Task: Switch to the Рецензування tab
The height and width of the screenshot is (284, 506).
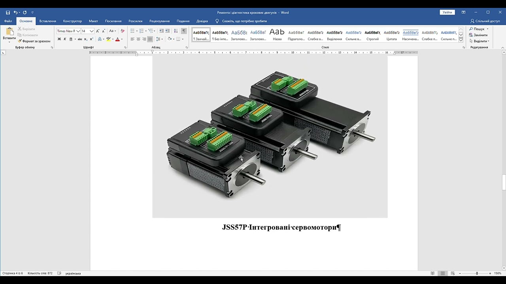Action: click(159, 21)
